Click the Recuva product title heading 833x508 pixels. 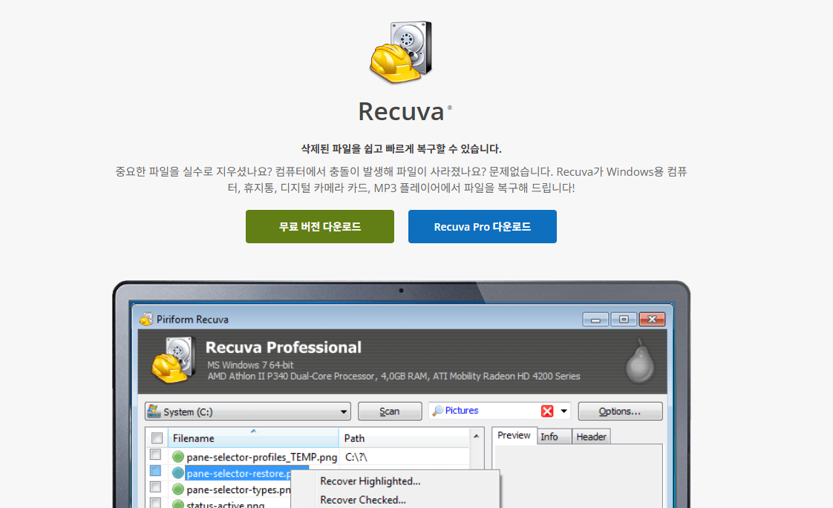tap(401, 111)
